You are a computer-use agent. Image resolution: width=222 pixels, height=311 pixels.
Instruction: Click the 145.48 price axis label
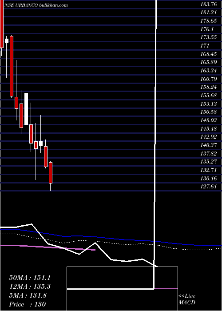(x=208, y=128)
